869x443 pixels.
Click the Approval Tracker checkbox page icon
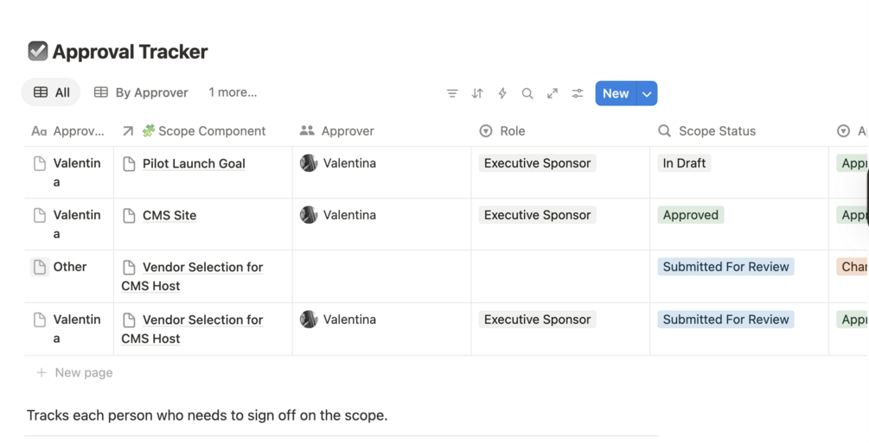coord(38,52)
